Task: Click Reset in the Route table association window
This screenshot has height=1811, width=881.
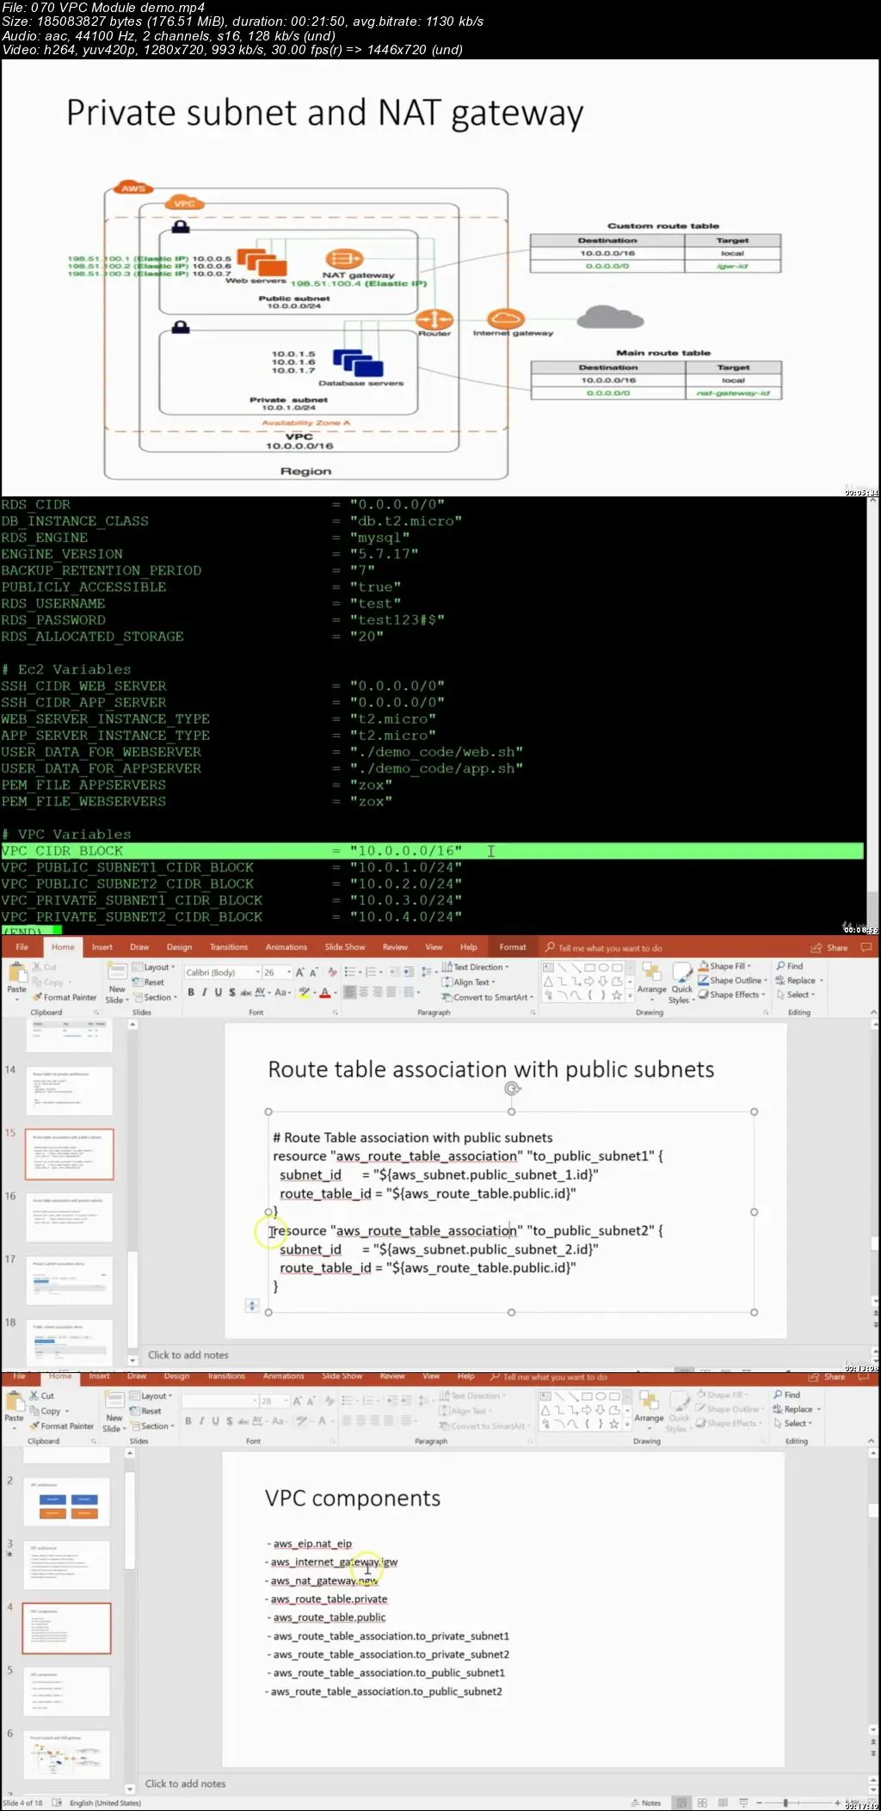Action: pos(148,982)
